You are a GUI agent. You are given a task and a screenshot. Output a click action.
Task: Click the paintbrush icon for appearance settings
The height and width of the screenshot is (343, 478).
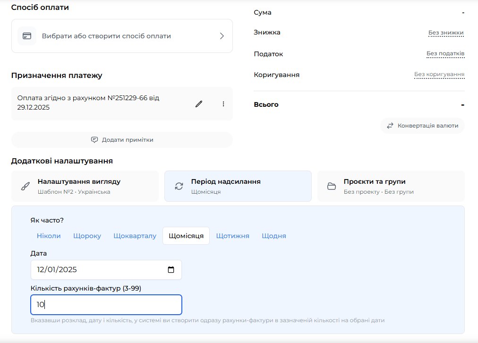(x=26, y=186)
